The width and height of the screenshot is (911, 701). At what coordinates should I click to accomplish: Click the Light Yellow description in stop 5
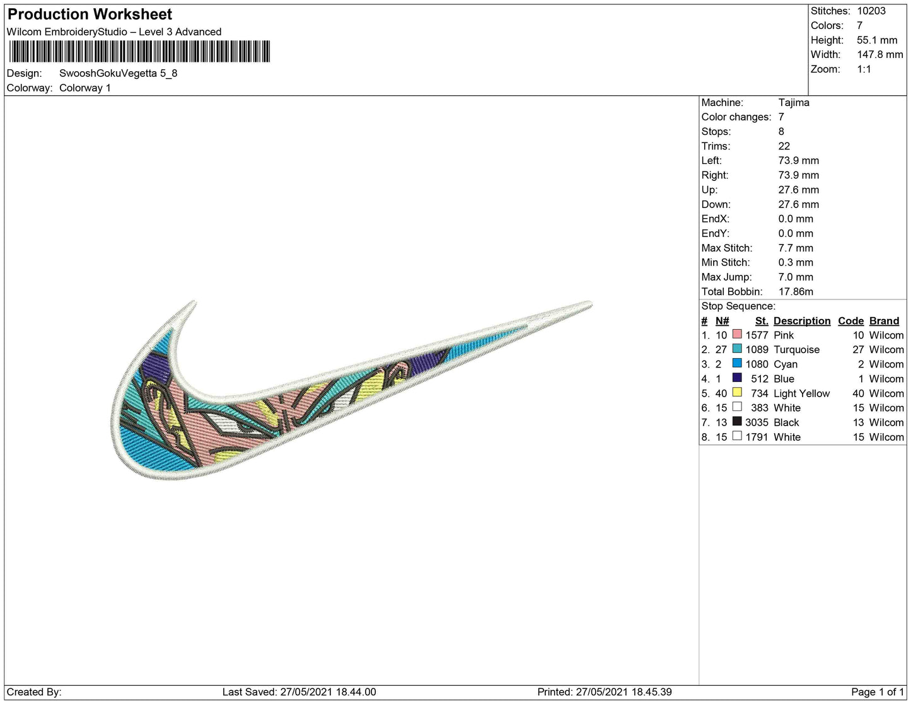point(802,393)
